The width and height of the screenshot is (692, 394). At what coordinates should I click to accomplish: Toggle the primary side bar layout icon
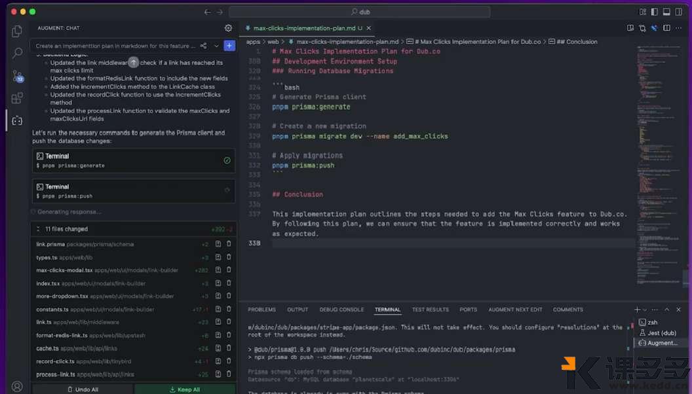[x=655, y=12]
